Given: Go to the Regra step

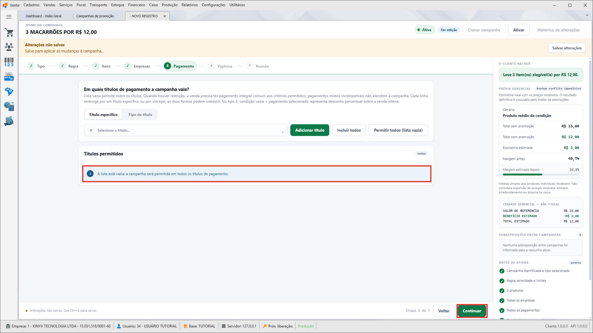Looking at the screenshot, I should 69,66.
